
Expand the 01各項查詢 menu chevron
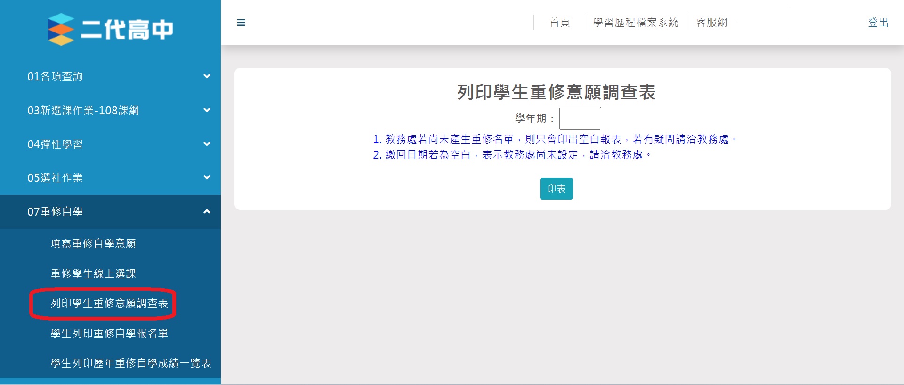click(x=207, y=76)
